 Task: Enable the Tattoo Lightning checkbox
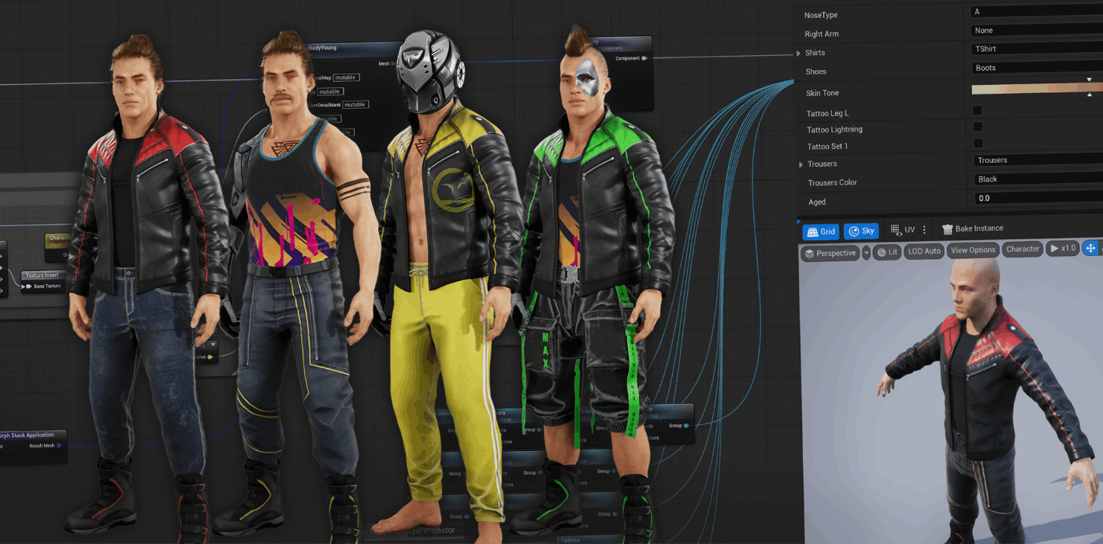978,127
